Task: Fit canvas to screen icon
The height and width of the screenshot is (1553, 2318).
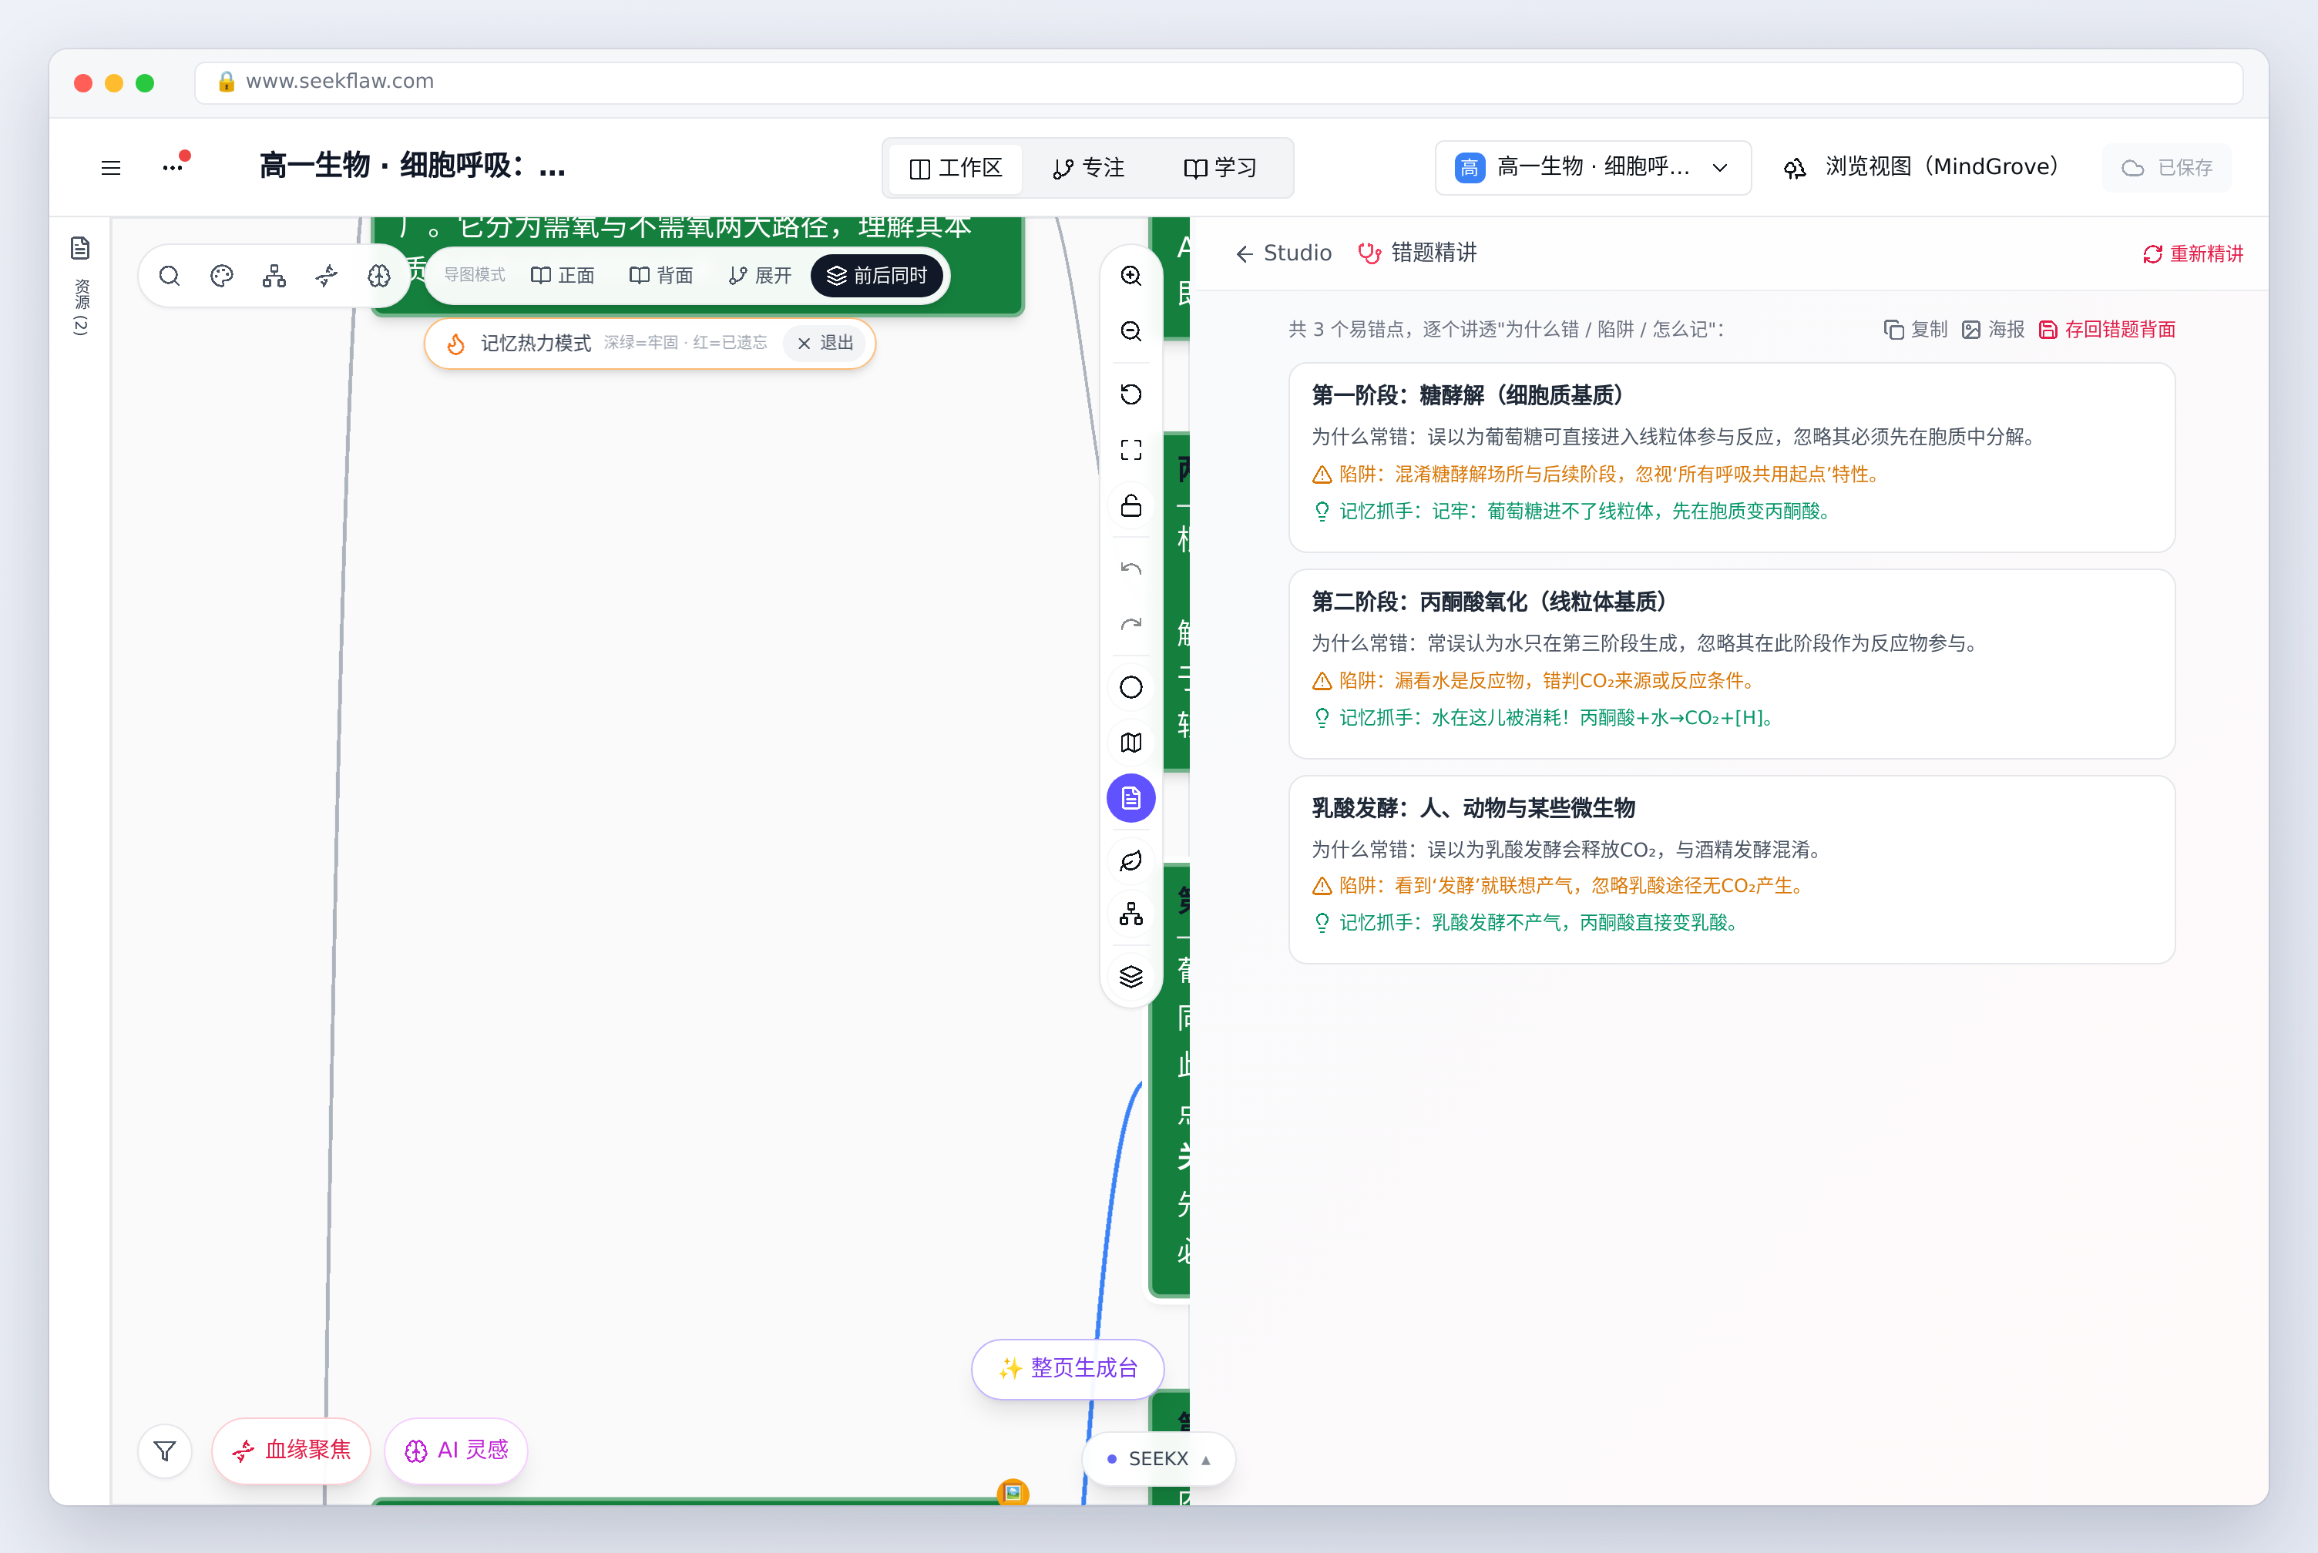Action: pyautogui.click(x=1130, y=450)
